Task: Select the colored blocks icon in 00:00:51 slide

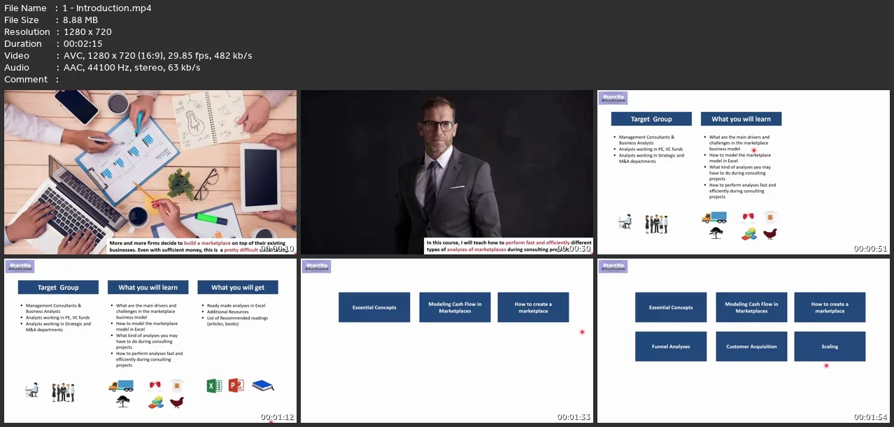Action: (x=748, y=234)
